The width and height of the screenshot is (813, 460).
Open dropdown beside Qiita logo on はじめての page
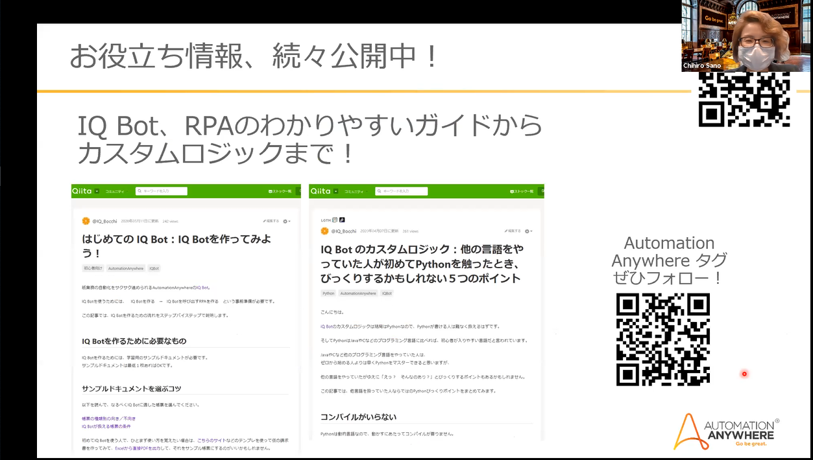[x=97, y=191]
